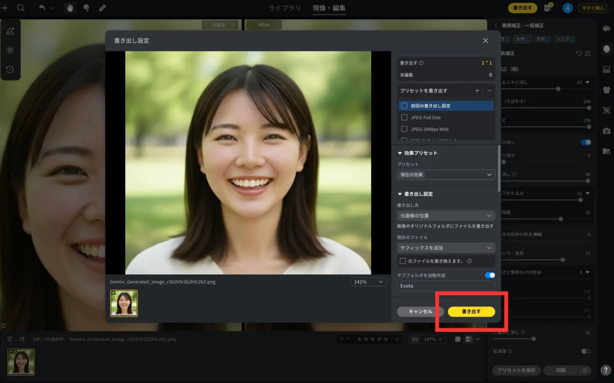Open the history clock icon
614x383 pixels.
(10, 69)
